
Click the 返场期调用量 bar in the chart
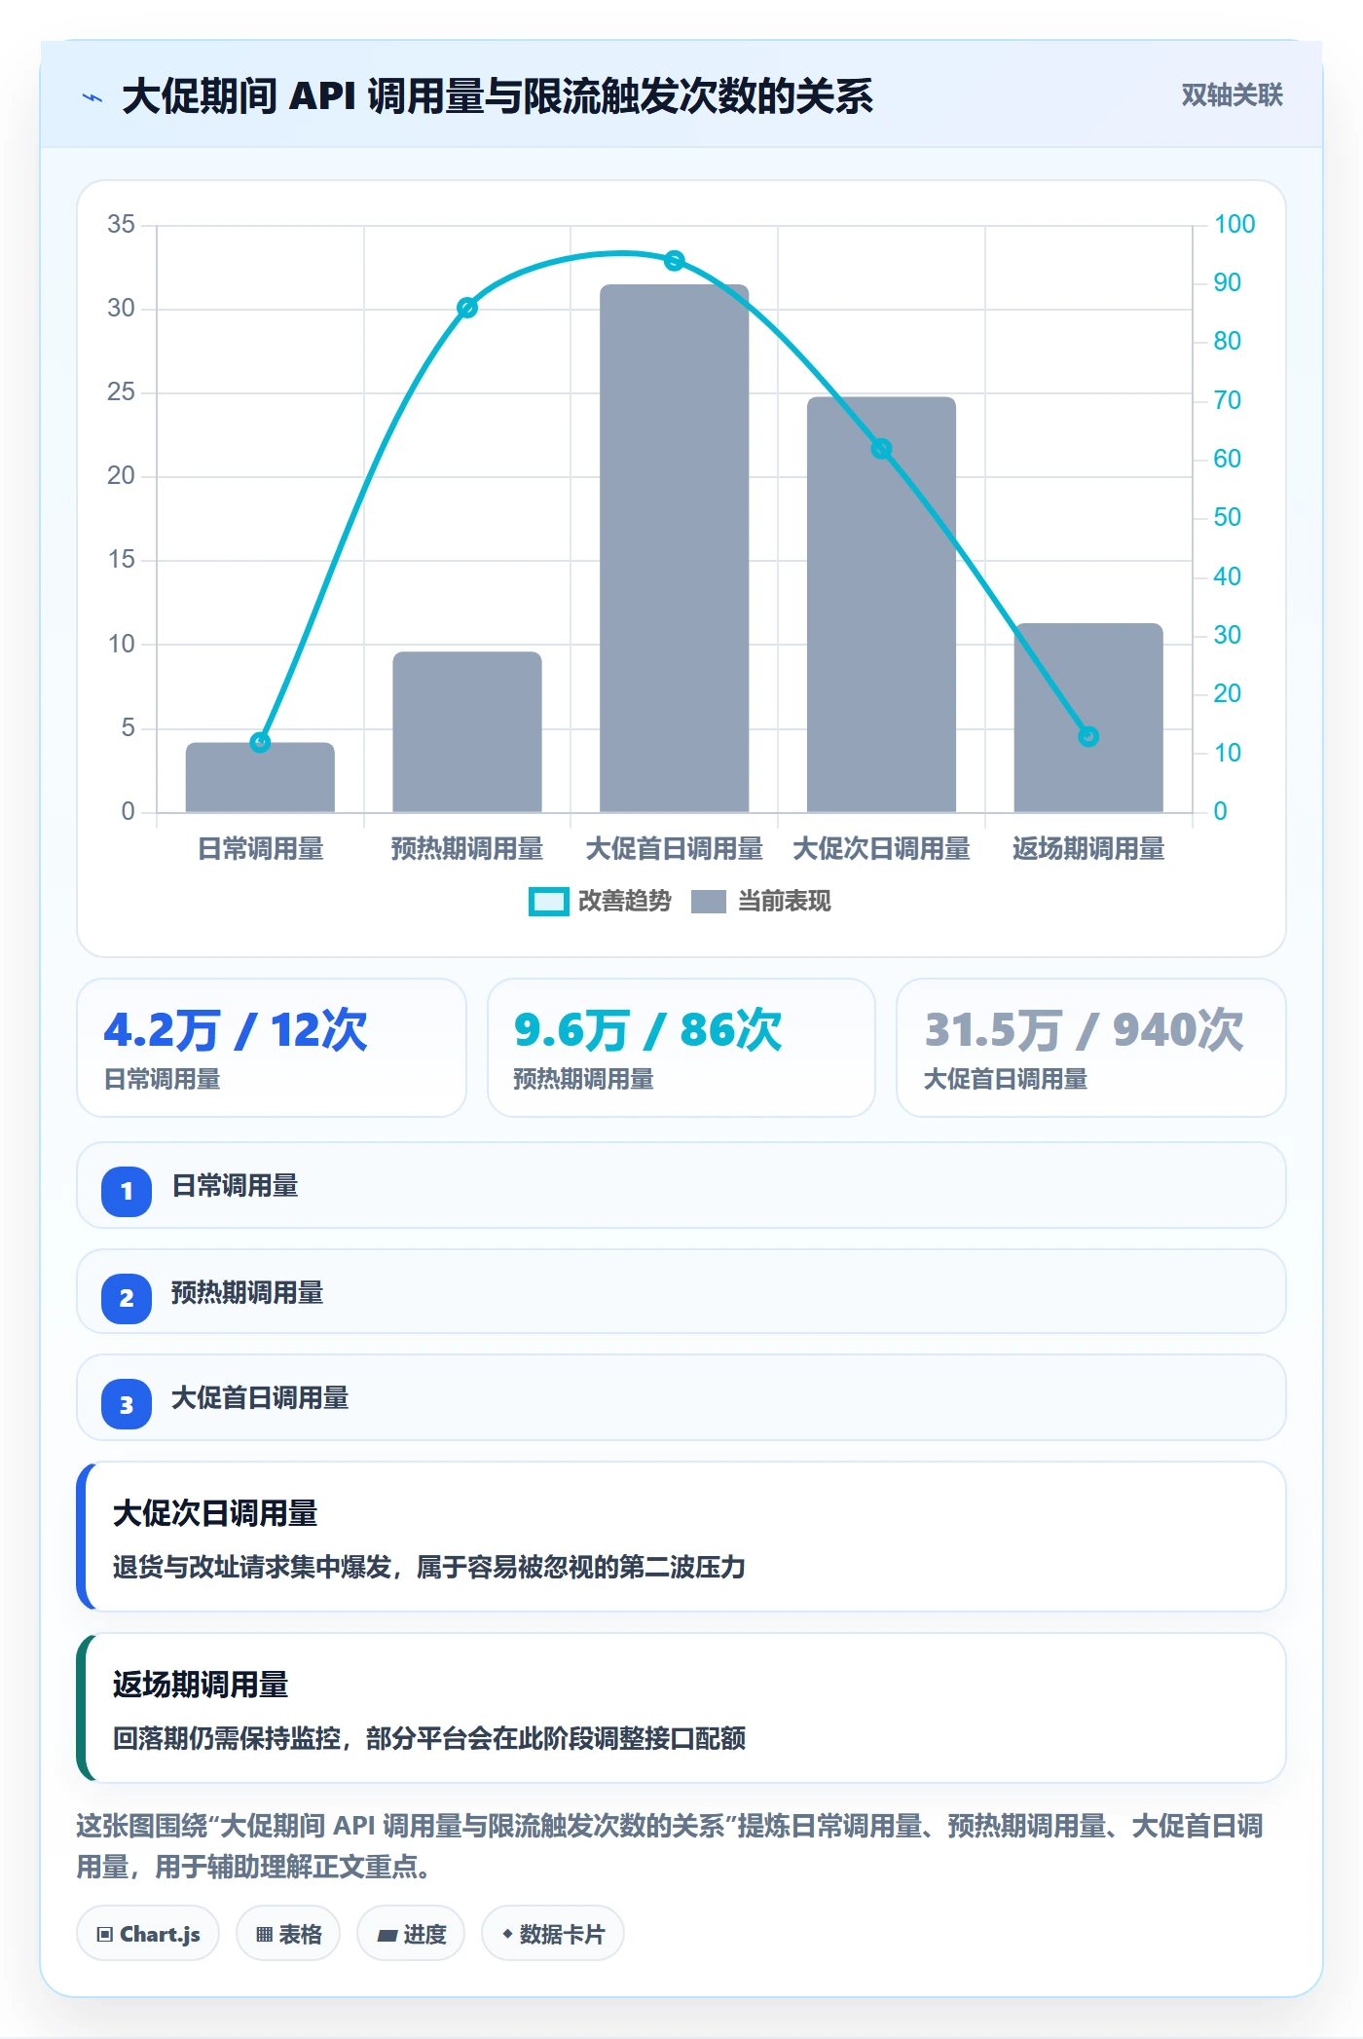click(1088, 718)
